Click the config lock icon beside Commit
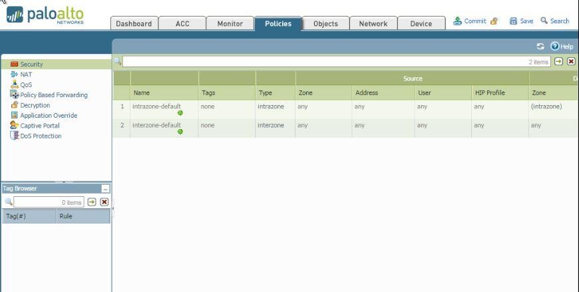Screen dimensions: 579x292 [494, 21]
